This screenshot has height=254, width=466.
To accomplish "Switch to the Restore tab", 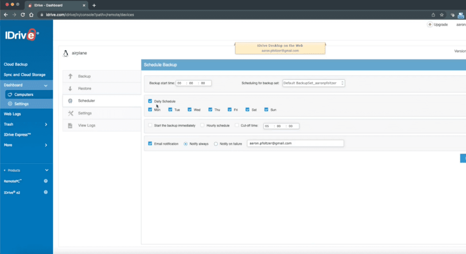I will (101, 88).
